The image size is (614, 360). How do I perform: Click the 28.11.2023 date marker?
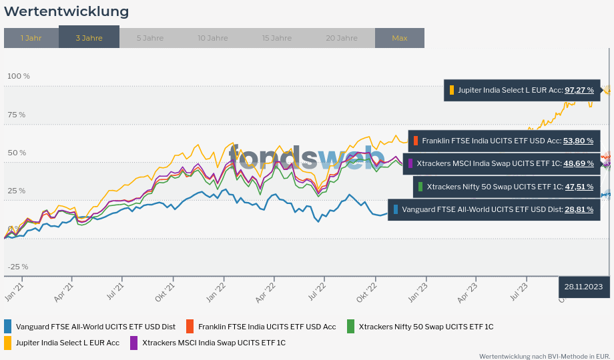pos(583,287)
